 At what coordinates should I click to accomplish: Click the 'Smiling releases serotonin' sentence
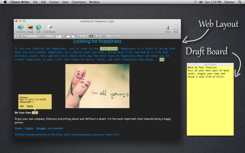coord(67,135)
